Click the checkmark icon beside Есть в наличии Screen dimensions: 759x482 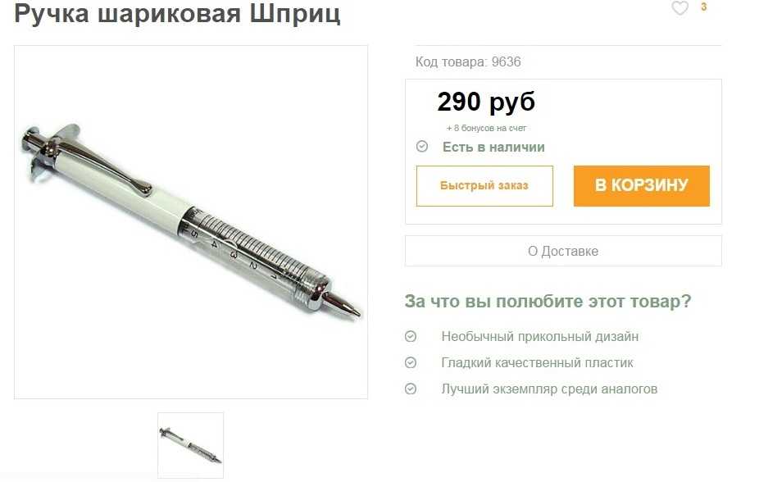[422, 146]
